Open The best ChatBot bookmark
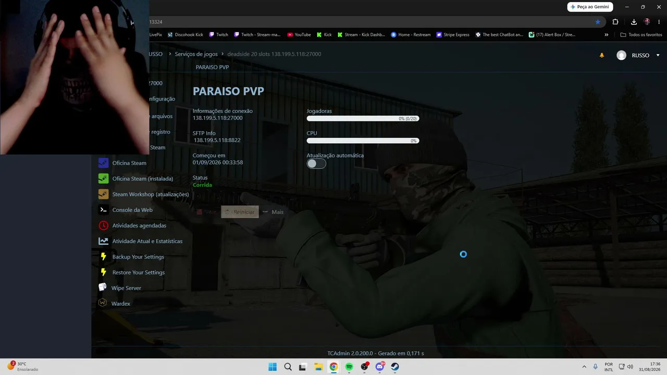This screenshot has height=375, width=667. coord(499,35)
